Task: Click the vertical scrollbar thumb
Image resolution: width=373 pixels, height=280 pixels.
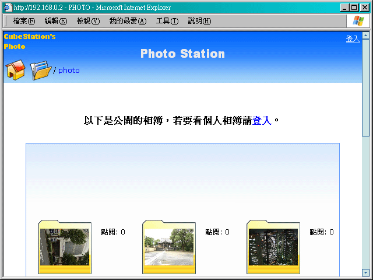Action: [365, 87]
